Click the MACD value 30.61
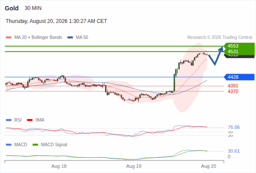 pyautogui.click(x=234, y=151)
